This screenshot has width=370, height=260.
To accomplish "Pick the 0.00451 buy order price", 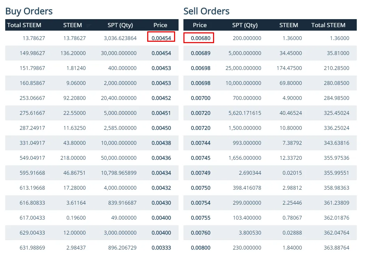I will pos(161,113).
